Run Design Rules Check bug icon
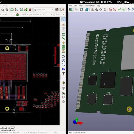 (x=30, y=10)
